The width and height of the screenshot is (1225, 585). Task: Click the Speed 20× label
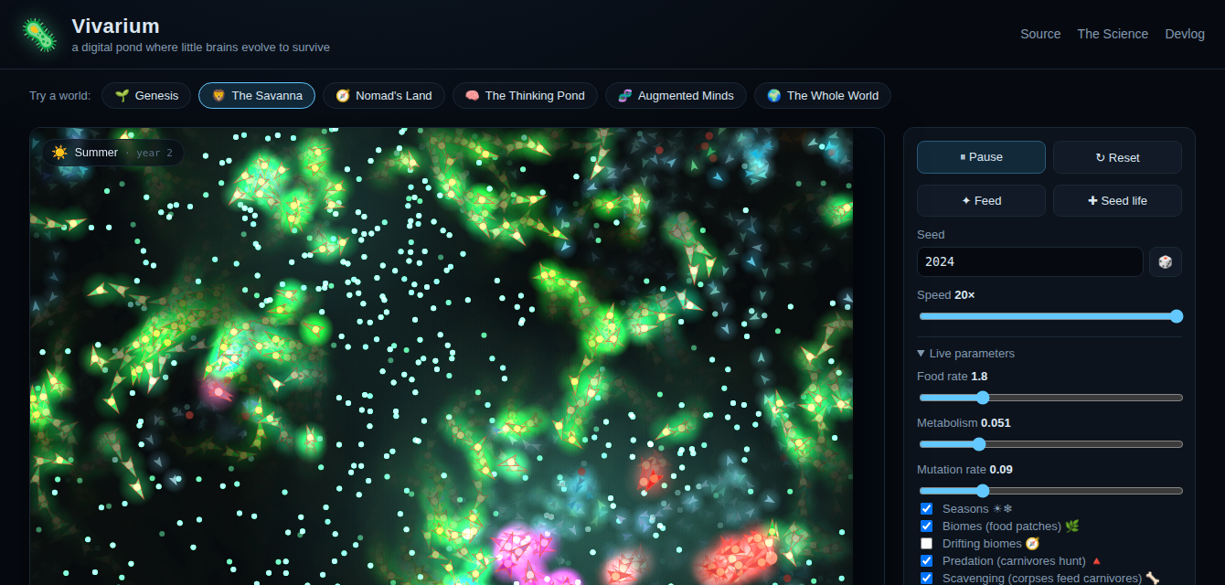tap(946, 295)
